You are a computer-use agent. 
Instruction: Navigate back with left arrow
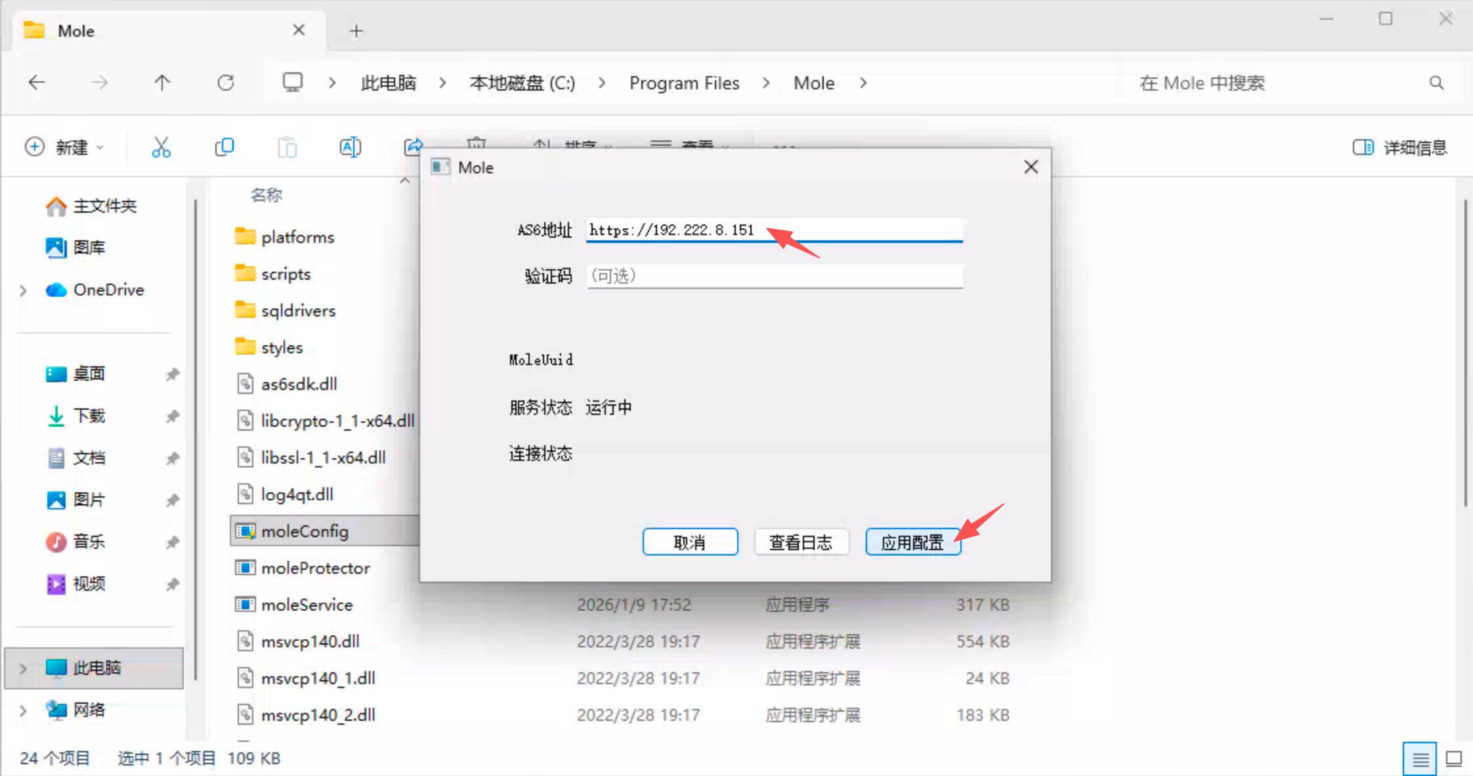[x=37, y=83]
